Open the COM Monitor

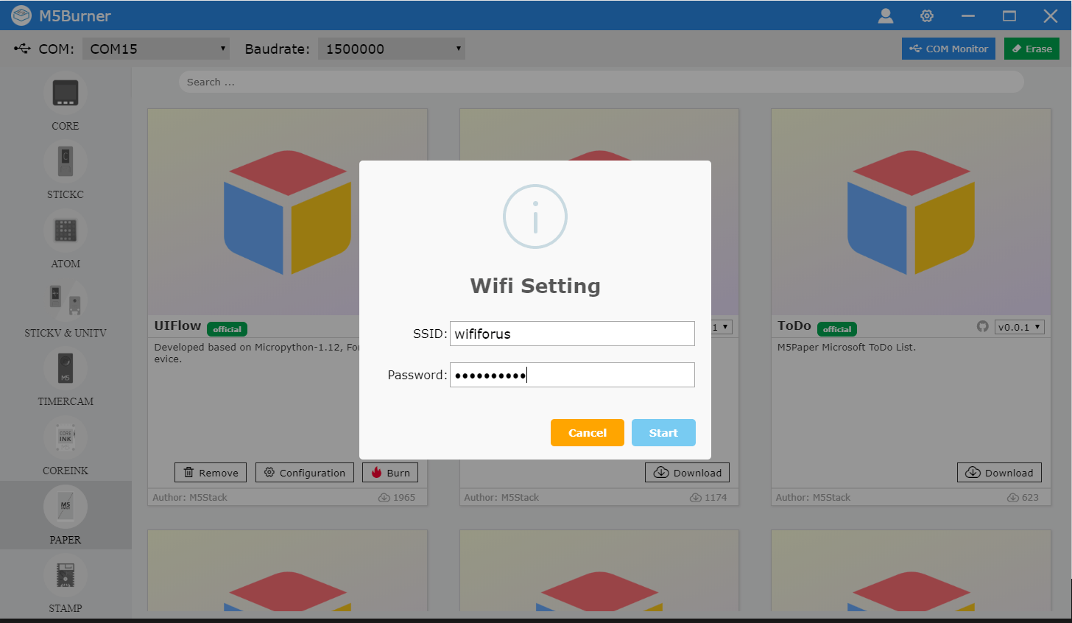click(948, 49)
